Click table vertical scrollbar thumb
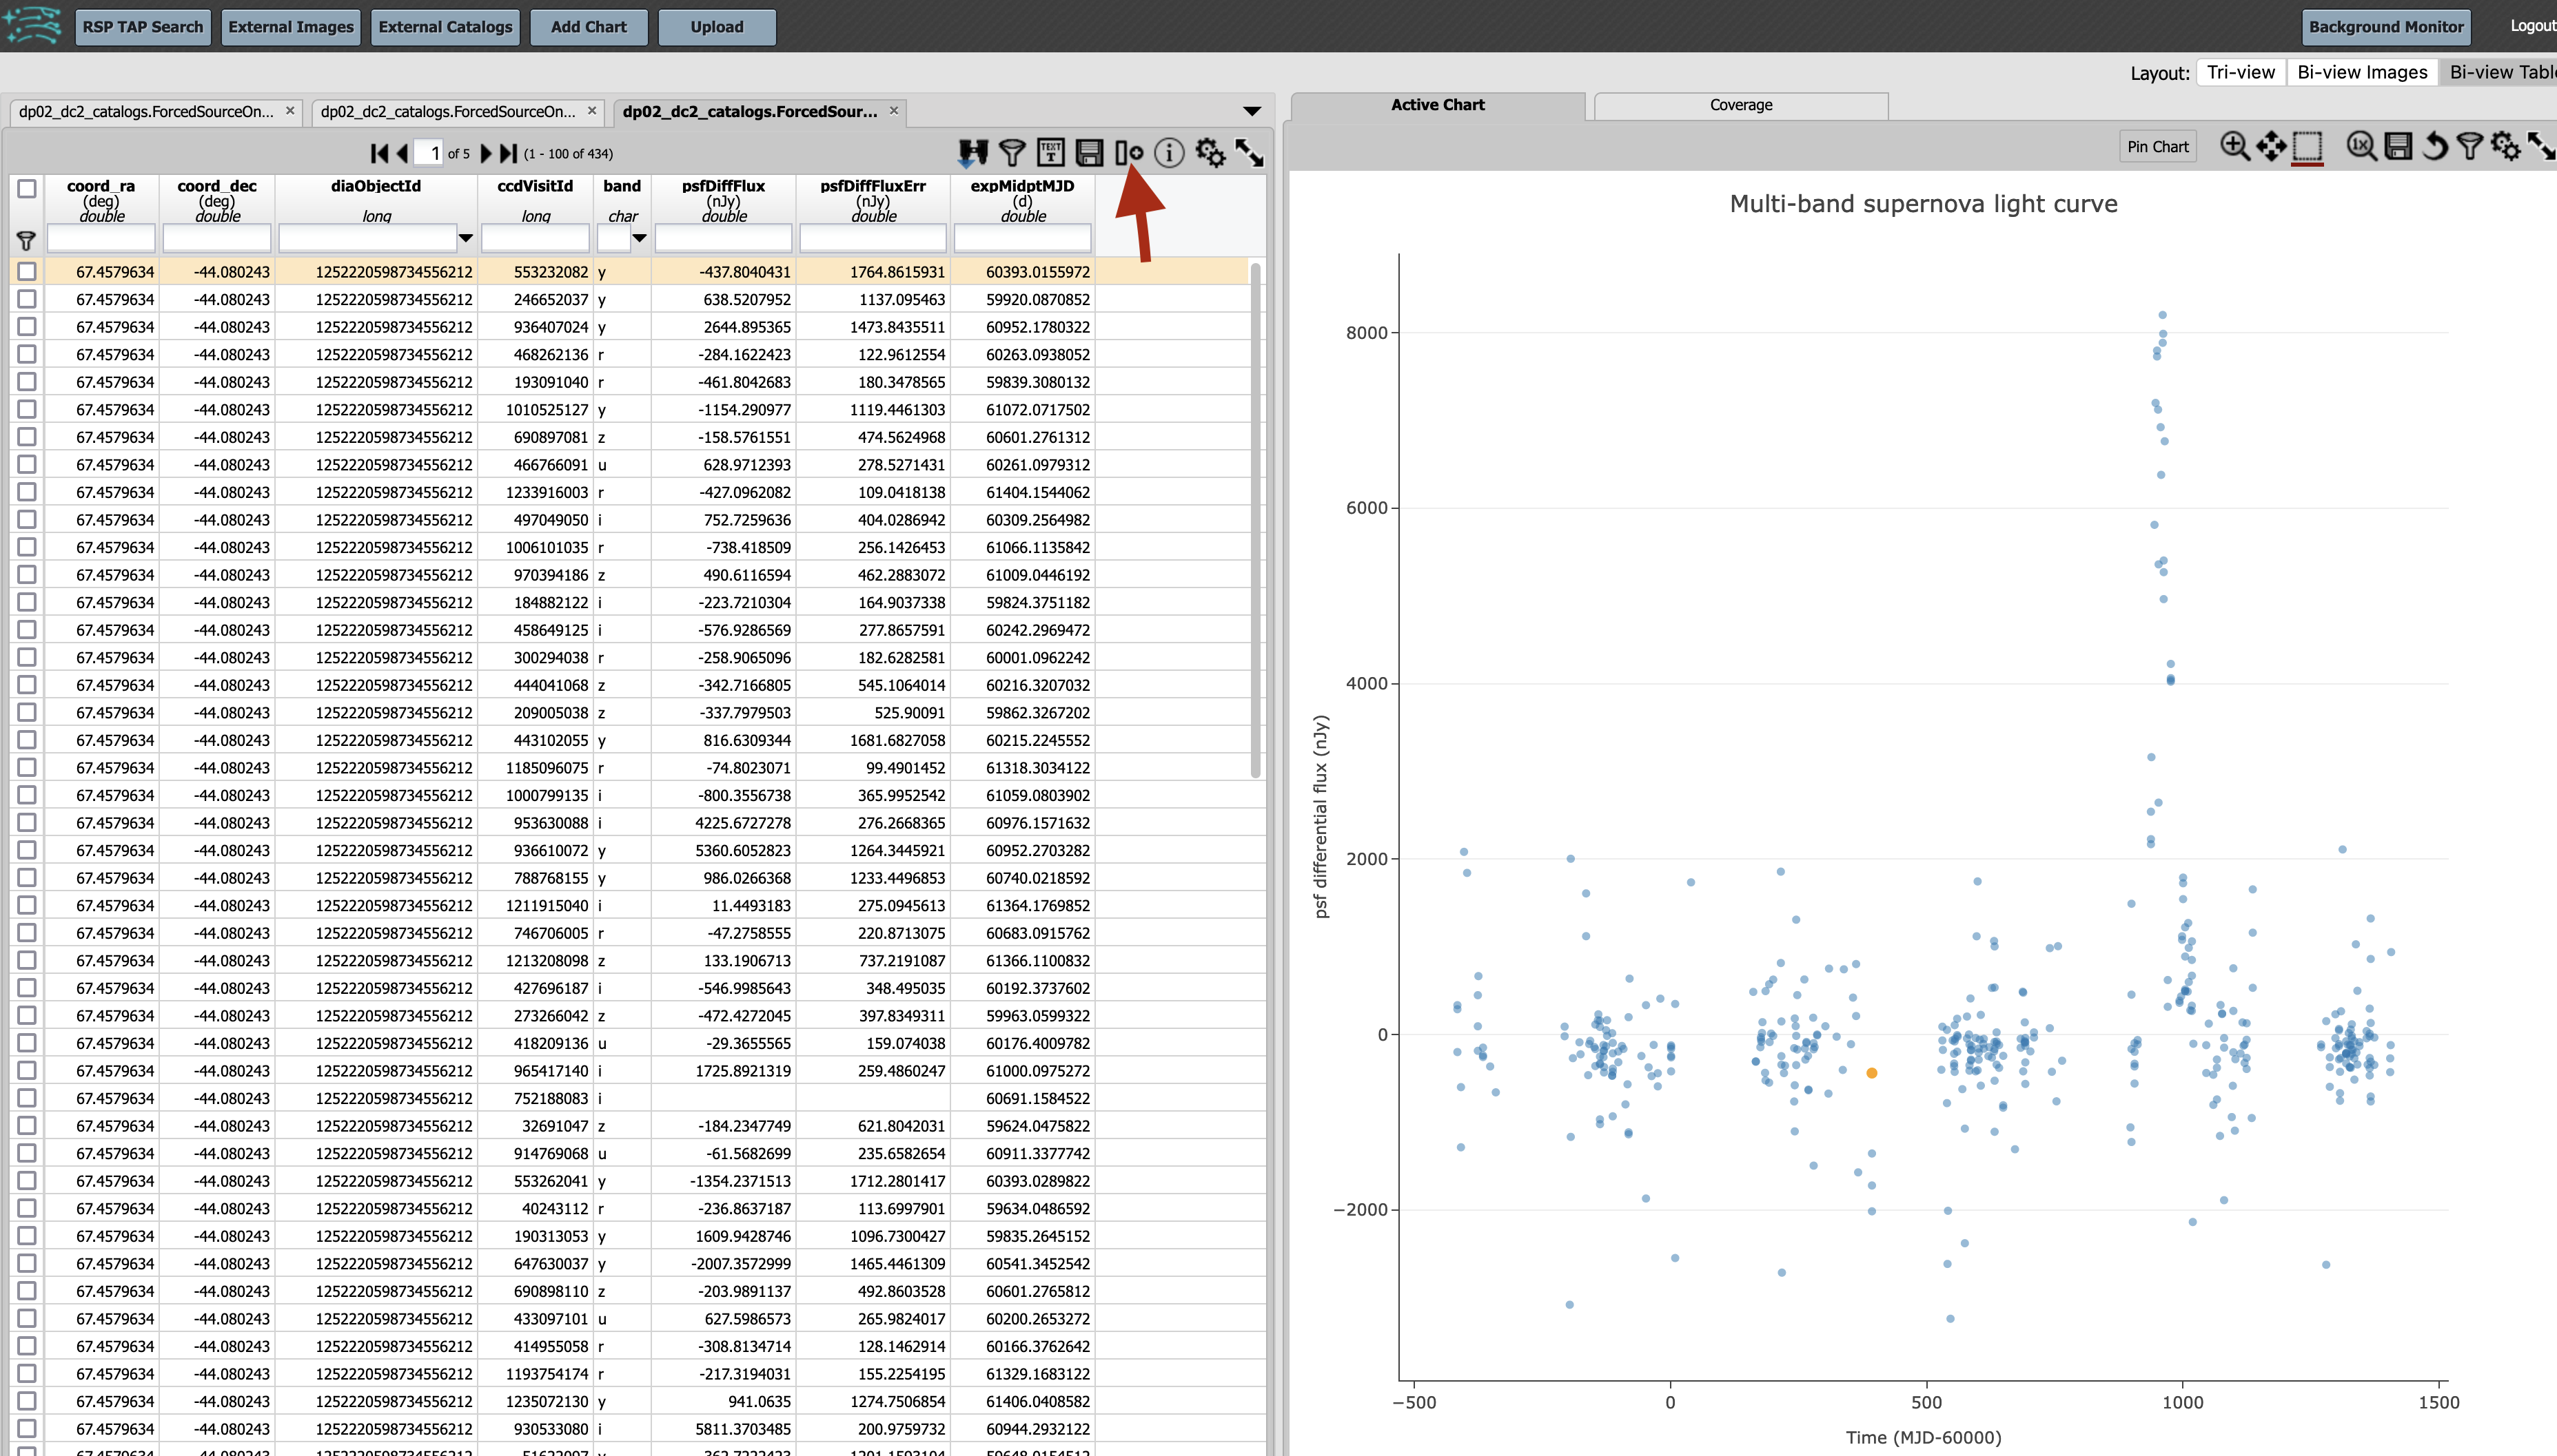This screenshot has height=1456, width=2557. tap(1256, 520)
